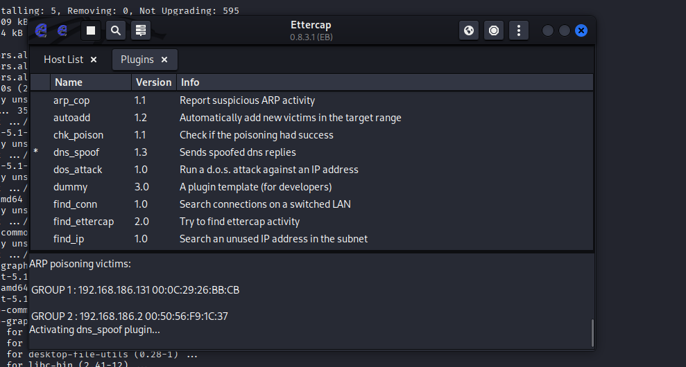
Task: Stop sniffing with the square stop button
Action: pyautogui.click(x=91, y=30)
